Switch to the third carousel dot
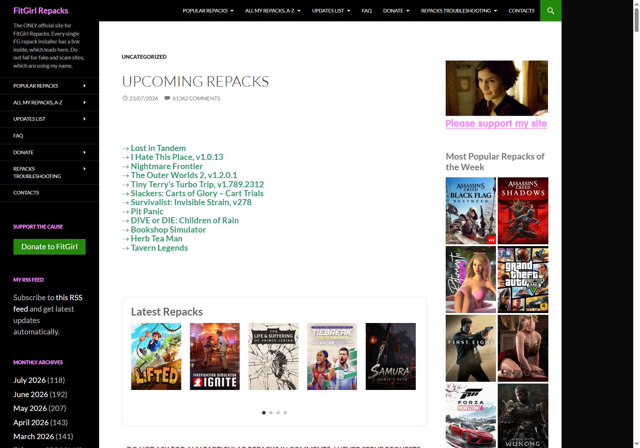This screenshot has height=448, width=640. click(x=278, y=413)
